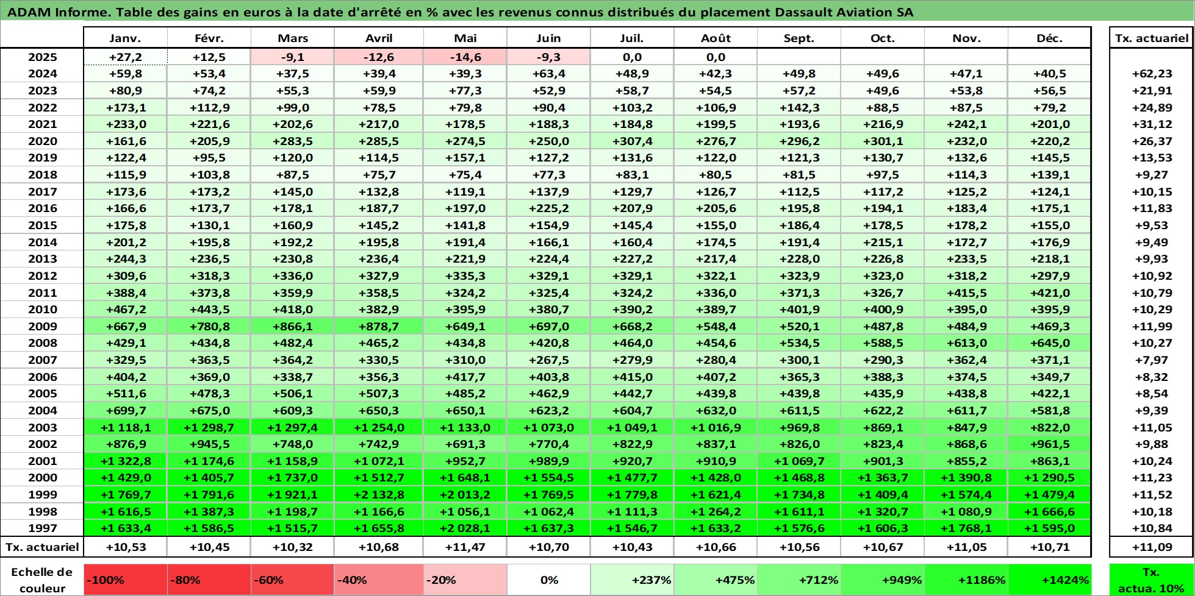The width and height of the screenshot is (1195, 596).
Task: Select the Févr. column header
Action: 209,38
